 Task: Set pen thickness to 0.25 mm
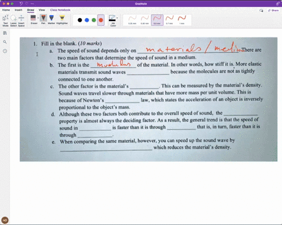coord(132,20)
